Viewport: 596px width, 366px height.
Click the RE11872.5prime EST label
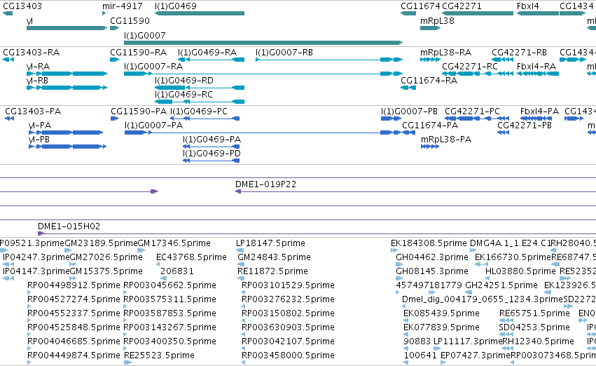[x=272, y=271]
